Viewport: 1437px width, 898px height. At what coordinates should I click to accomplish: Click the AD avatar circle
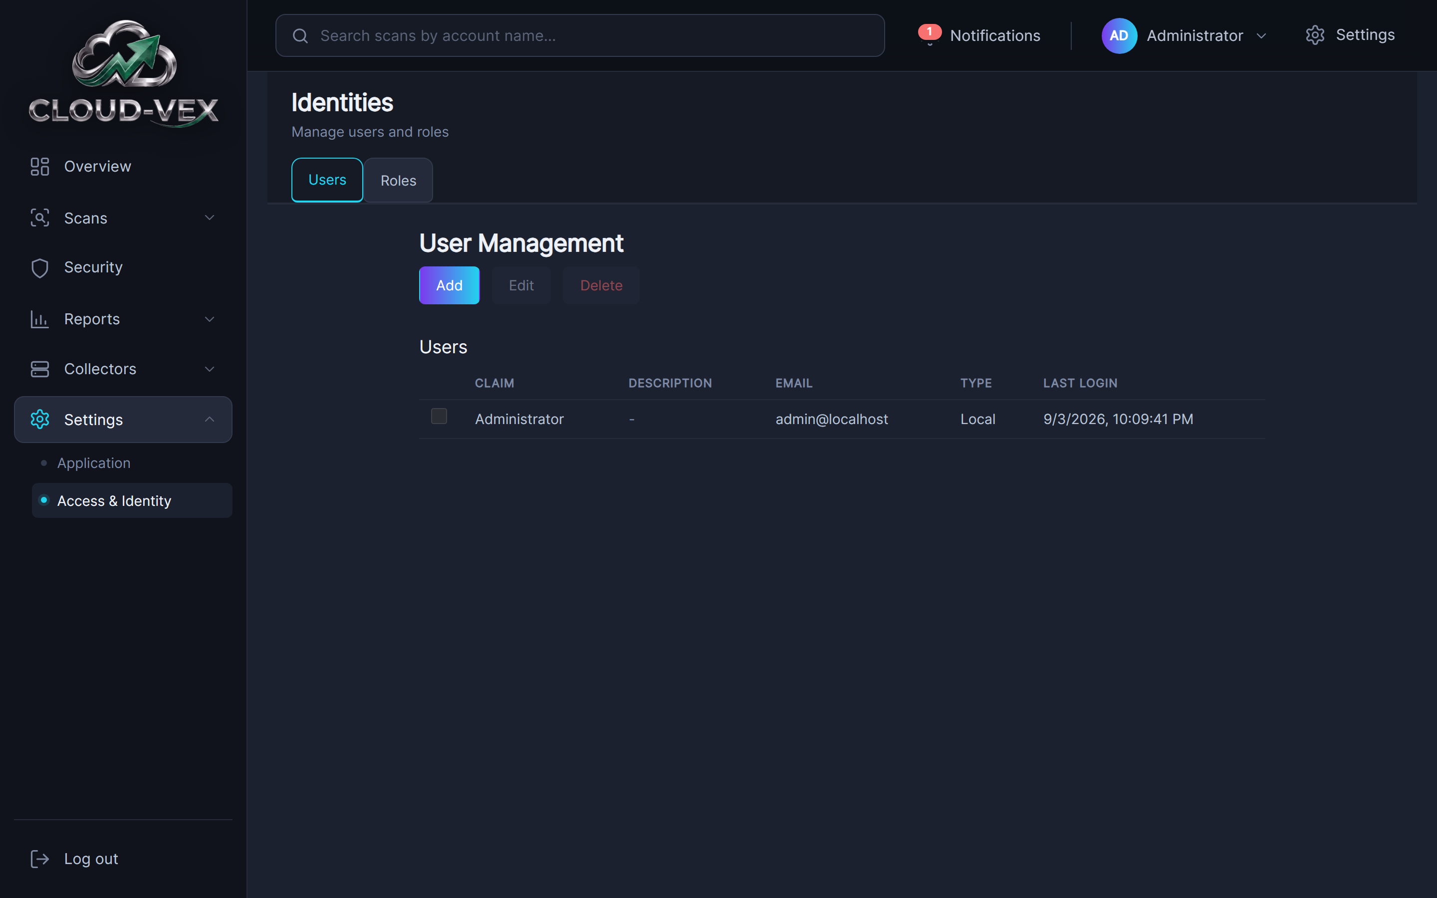(1119, 35)
